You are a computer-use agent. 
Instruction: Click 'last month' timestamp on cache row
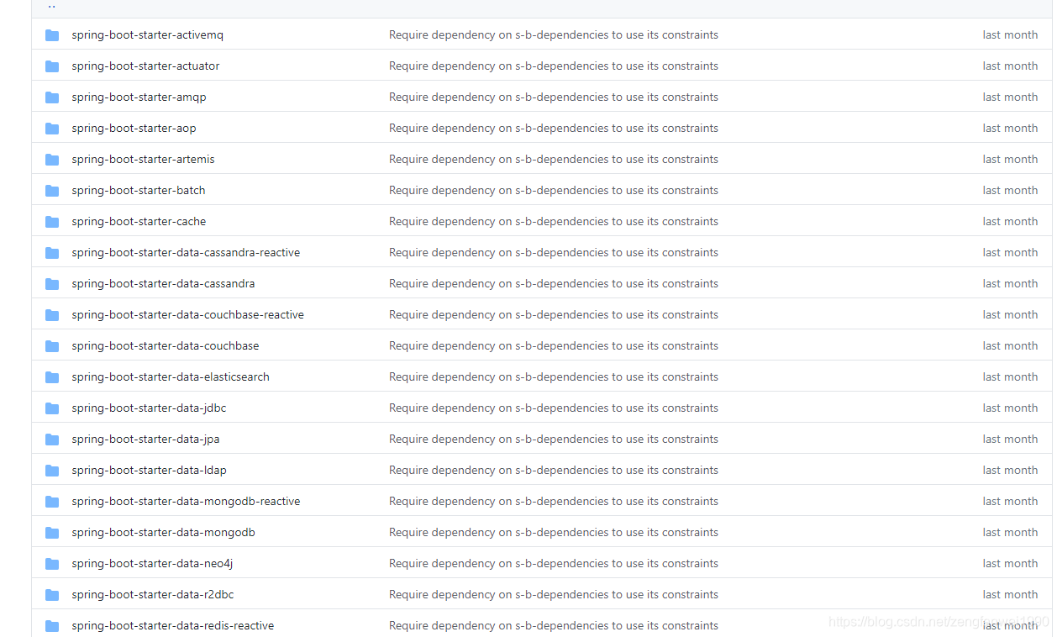point(1010,222)
